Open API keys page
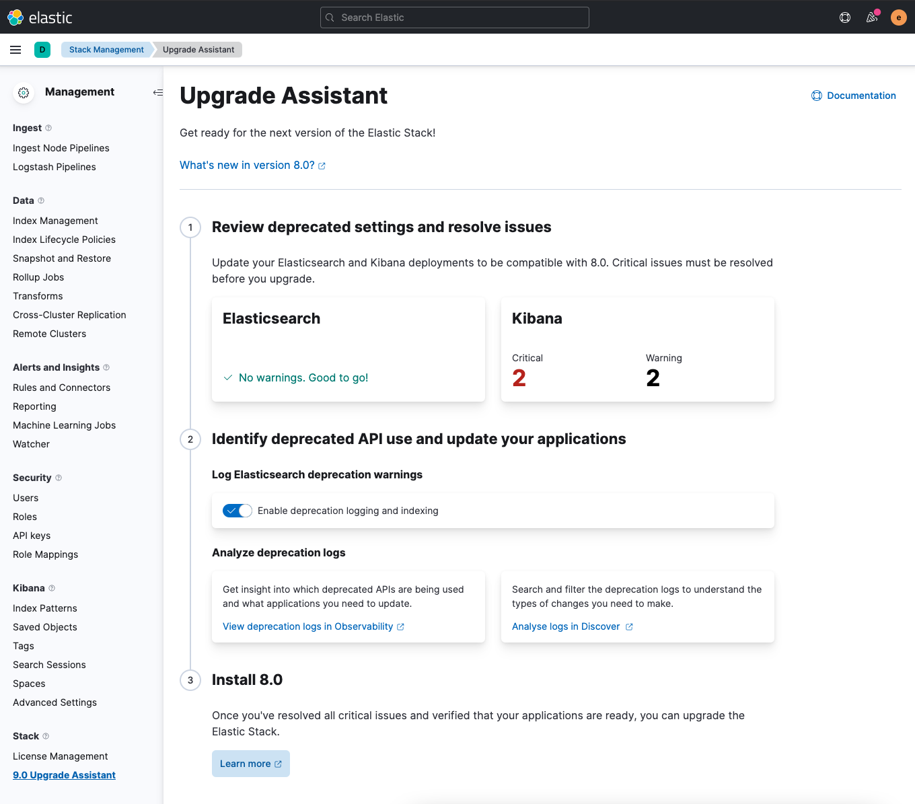Viewport: 915px width, 804px height. click(x=32, y=536)
